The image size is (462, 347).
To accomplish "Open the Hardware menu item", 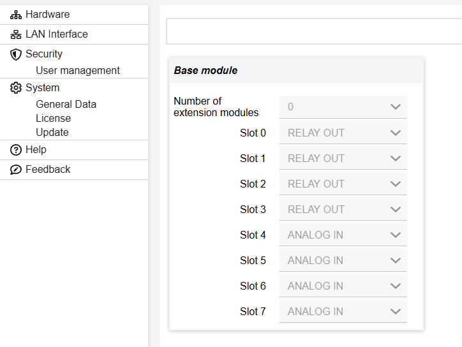I will (47, 15).
